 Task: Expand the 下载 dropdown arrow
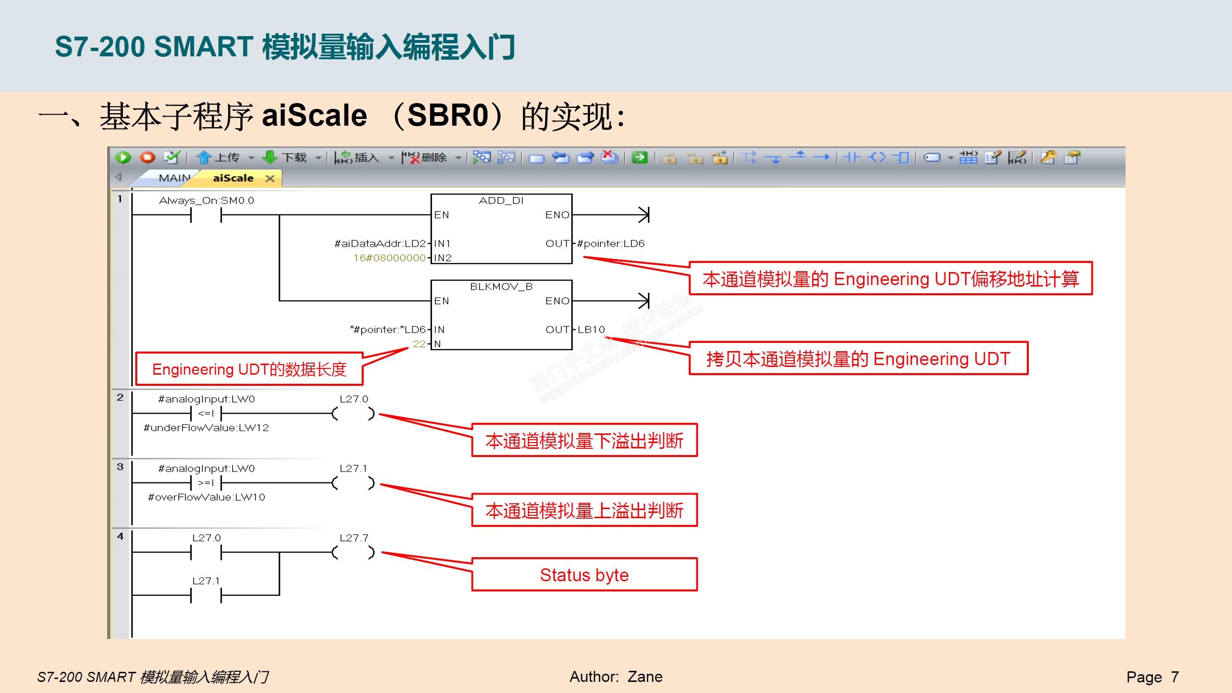pyautogui.click(x=318, y=158)
